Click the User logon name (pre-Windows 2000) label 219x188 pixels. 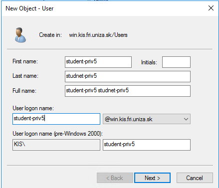click(58, 134)
